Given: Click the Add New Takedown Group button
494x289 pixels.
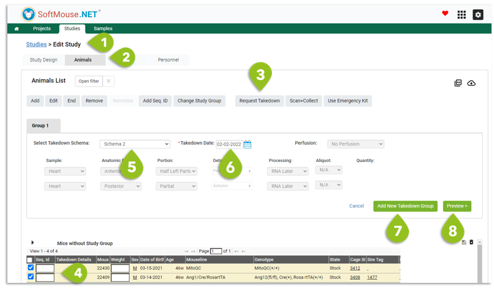Looking at the screenshot, I should [x=405, y=206].
